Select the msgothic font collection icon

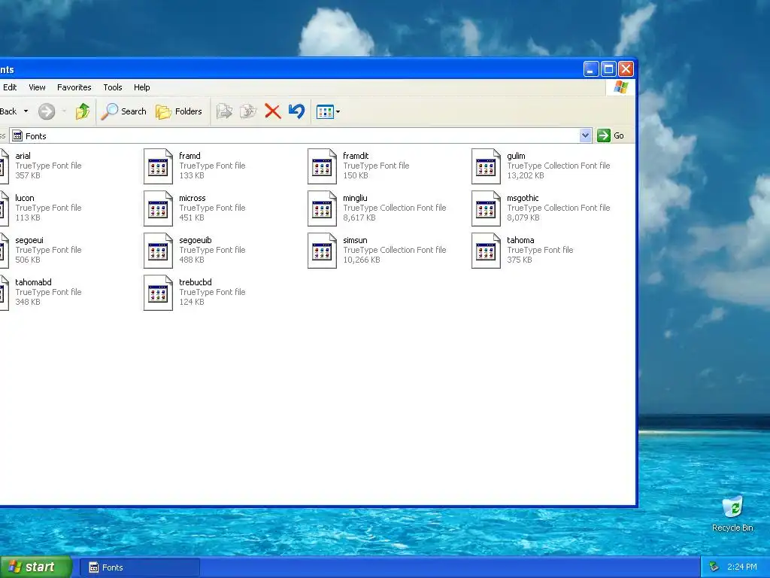pos(487,209)
